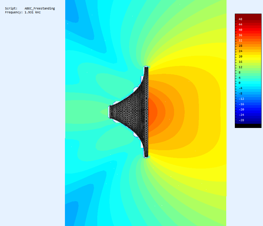Click the ABEC_Freestanding script name
This screenshot has height=226, width=263.
40,8
